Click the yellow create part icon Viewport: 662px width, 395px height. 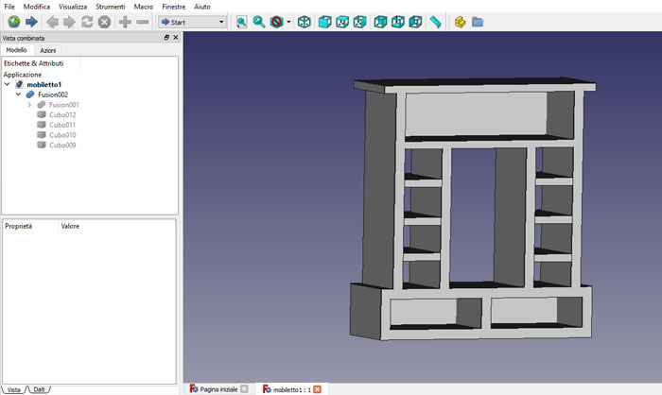pos(461,22)
